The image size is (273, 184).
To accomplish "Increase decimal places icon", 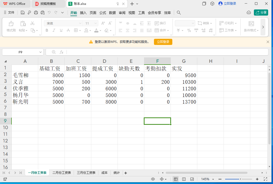I will pyautogui.click(x=203, y=30).
